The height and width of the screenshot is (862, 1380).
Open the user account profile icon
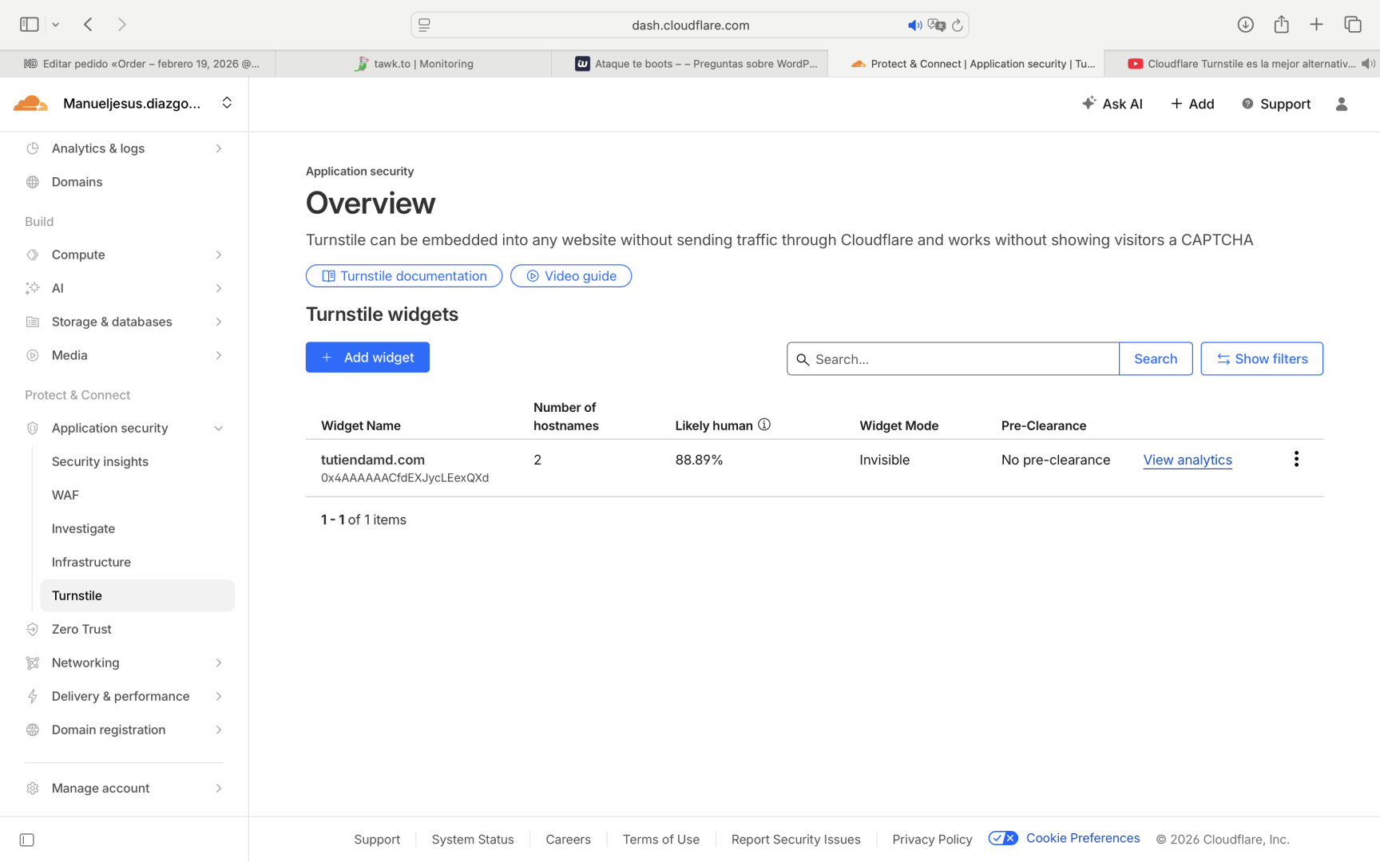pyautogui.click(x=1341, y=104)
